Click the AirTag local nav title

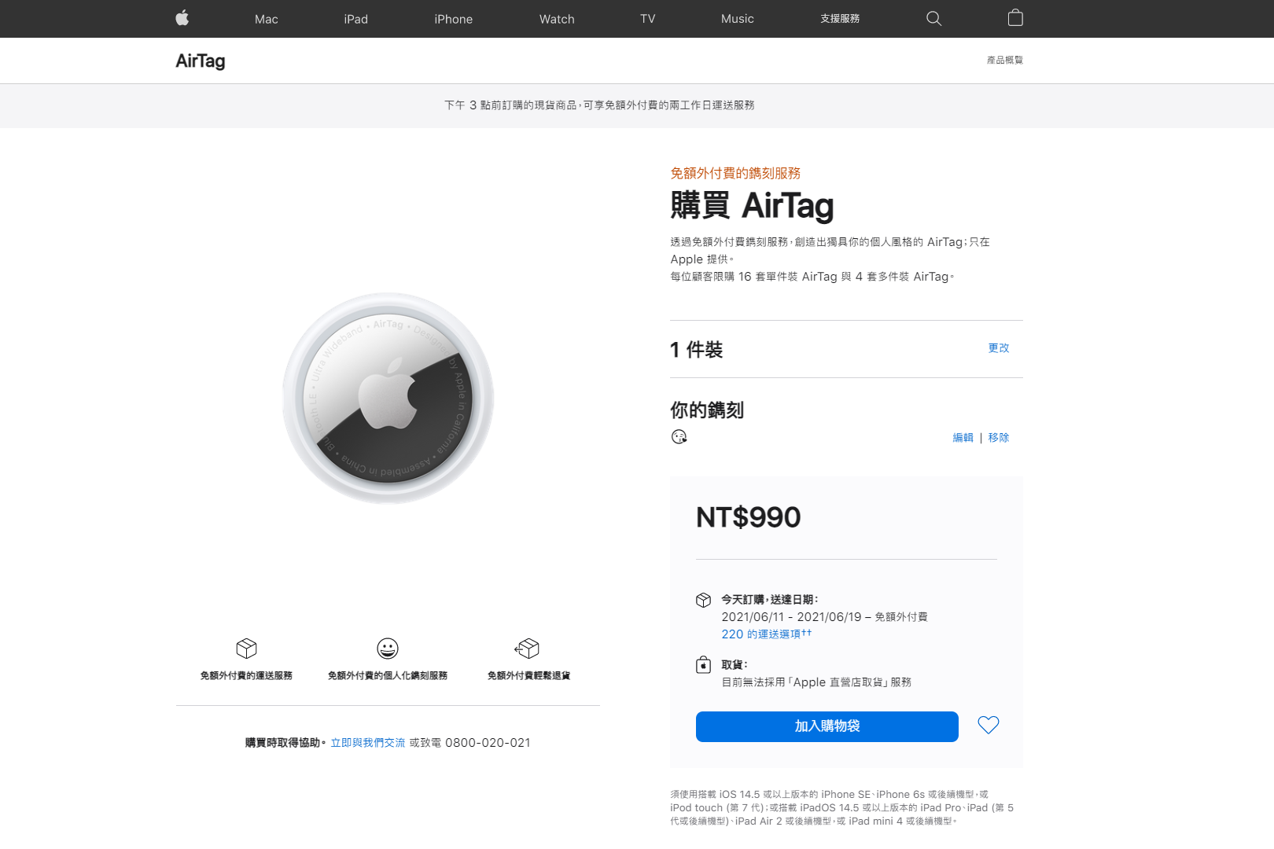click(201, 61)
